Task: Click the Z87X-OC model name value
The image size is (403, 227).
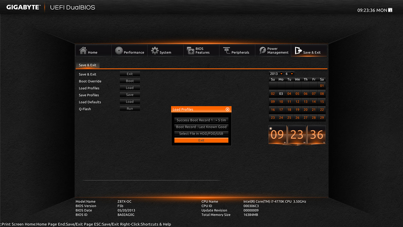Action: point(124,202)
